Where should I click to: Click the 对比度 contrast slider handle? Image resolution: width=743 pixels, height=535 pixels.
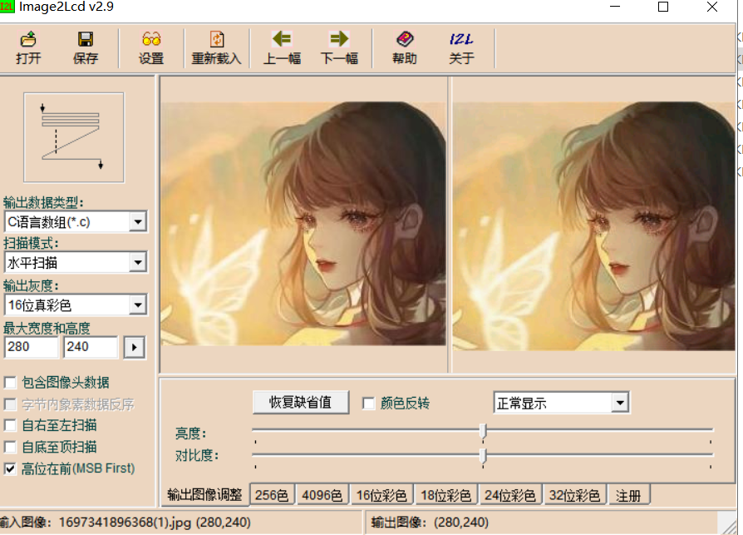(483, 456)
